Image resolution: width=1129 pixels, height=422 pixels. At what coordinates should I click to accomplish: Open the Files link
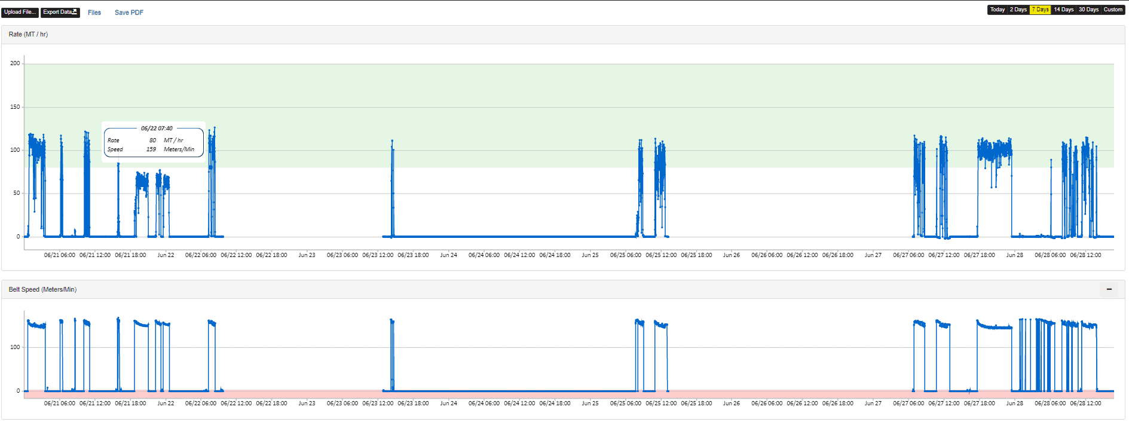click(x=94, y=13)
